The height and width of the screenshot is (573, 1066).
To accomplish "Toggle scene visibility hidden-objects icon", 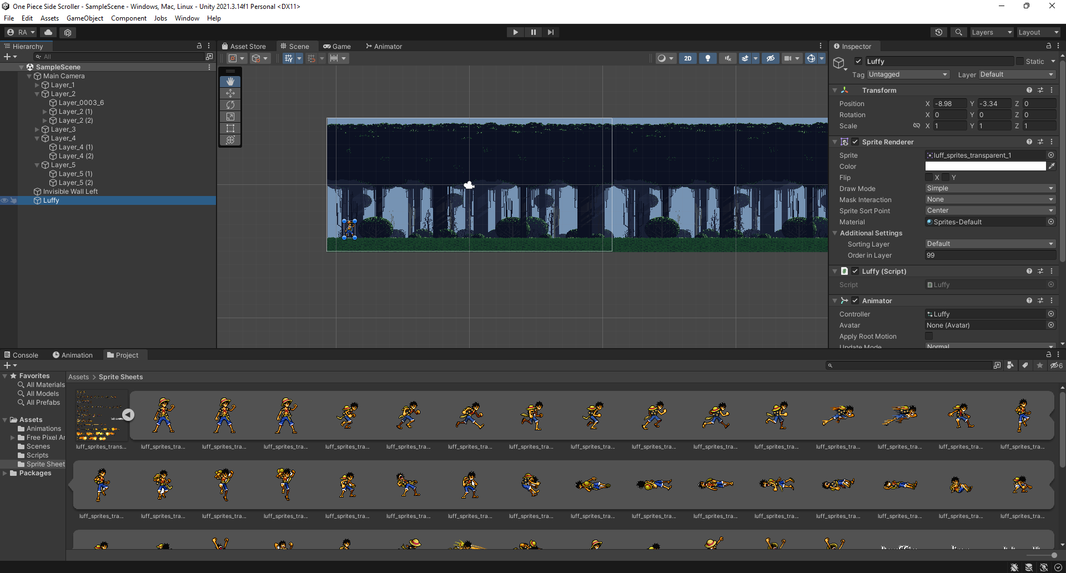I will pos(770,58).
